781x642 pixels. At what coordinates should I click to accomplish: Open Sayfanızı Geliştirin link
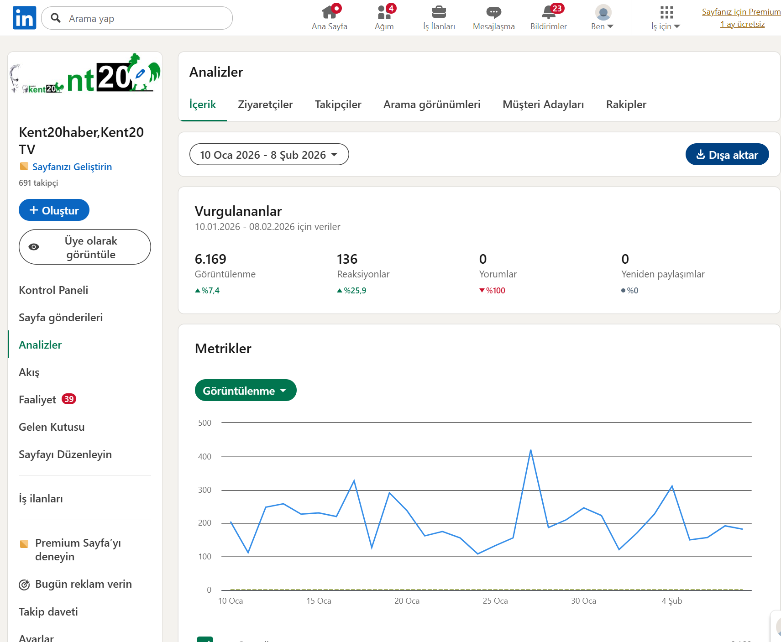72,167
